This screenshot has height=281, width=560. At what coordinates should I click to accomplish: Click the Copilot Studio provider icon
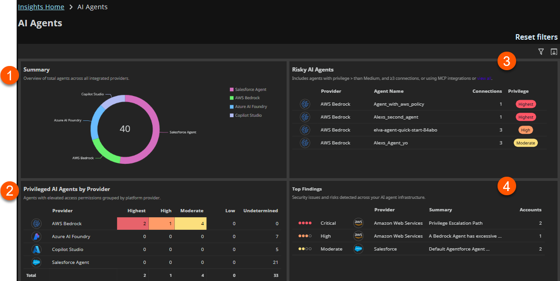(37, 250)
